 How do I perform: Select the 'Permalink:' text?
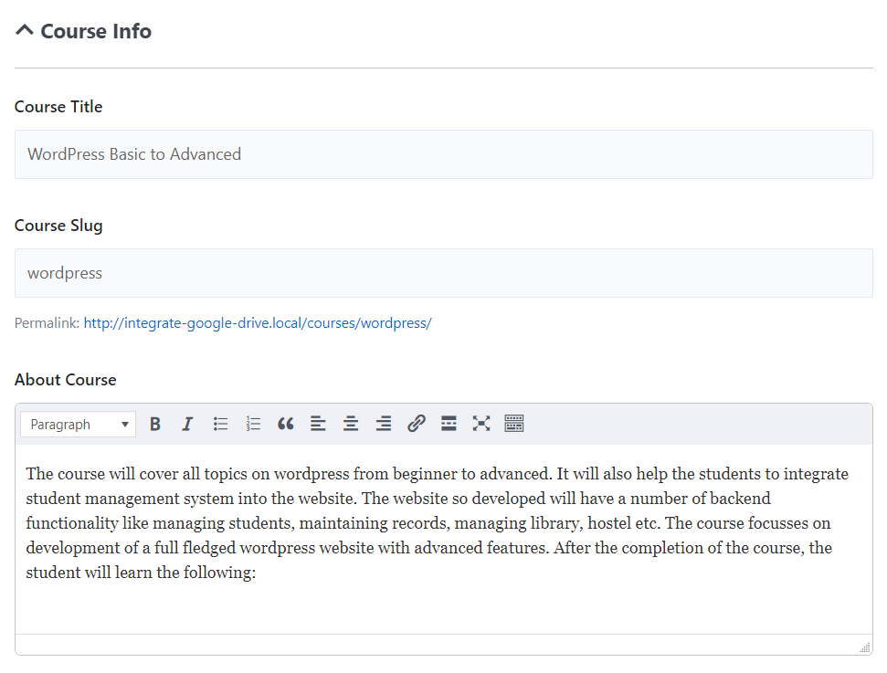pyautogui.click(x=47, y=323)
